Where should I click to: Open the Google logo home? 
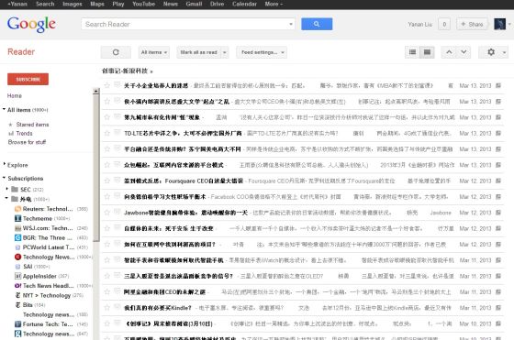(x=31, y=24)
